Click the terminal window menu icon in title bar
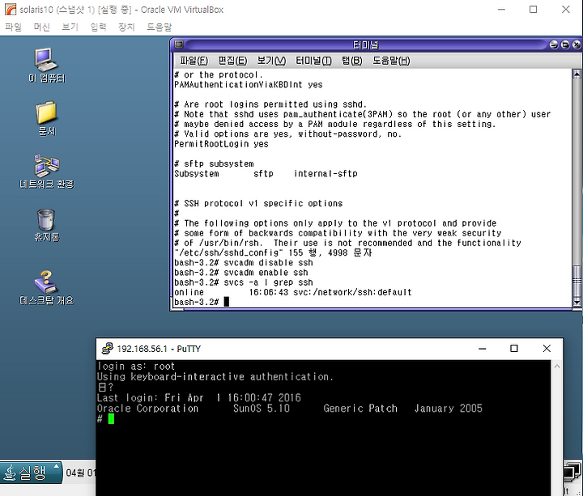 (179, 45)
